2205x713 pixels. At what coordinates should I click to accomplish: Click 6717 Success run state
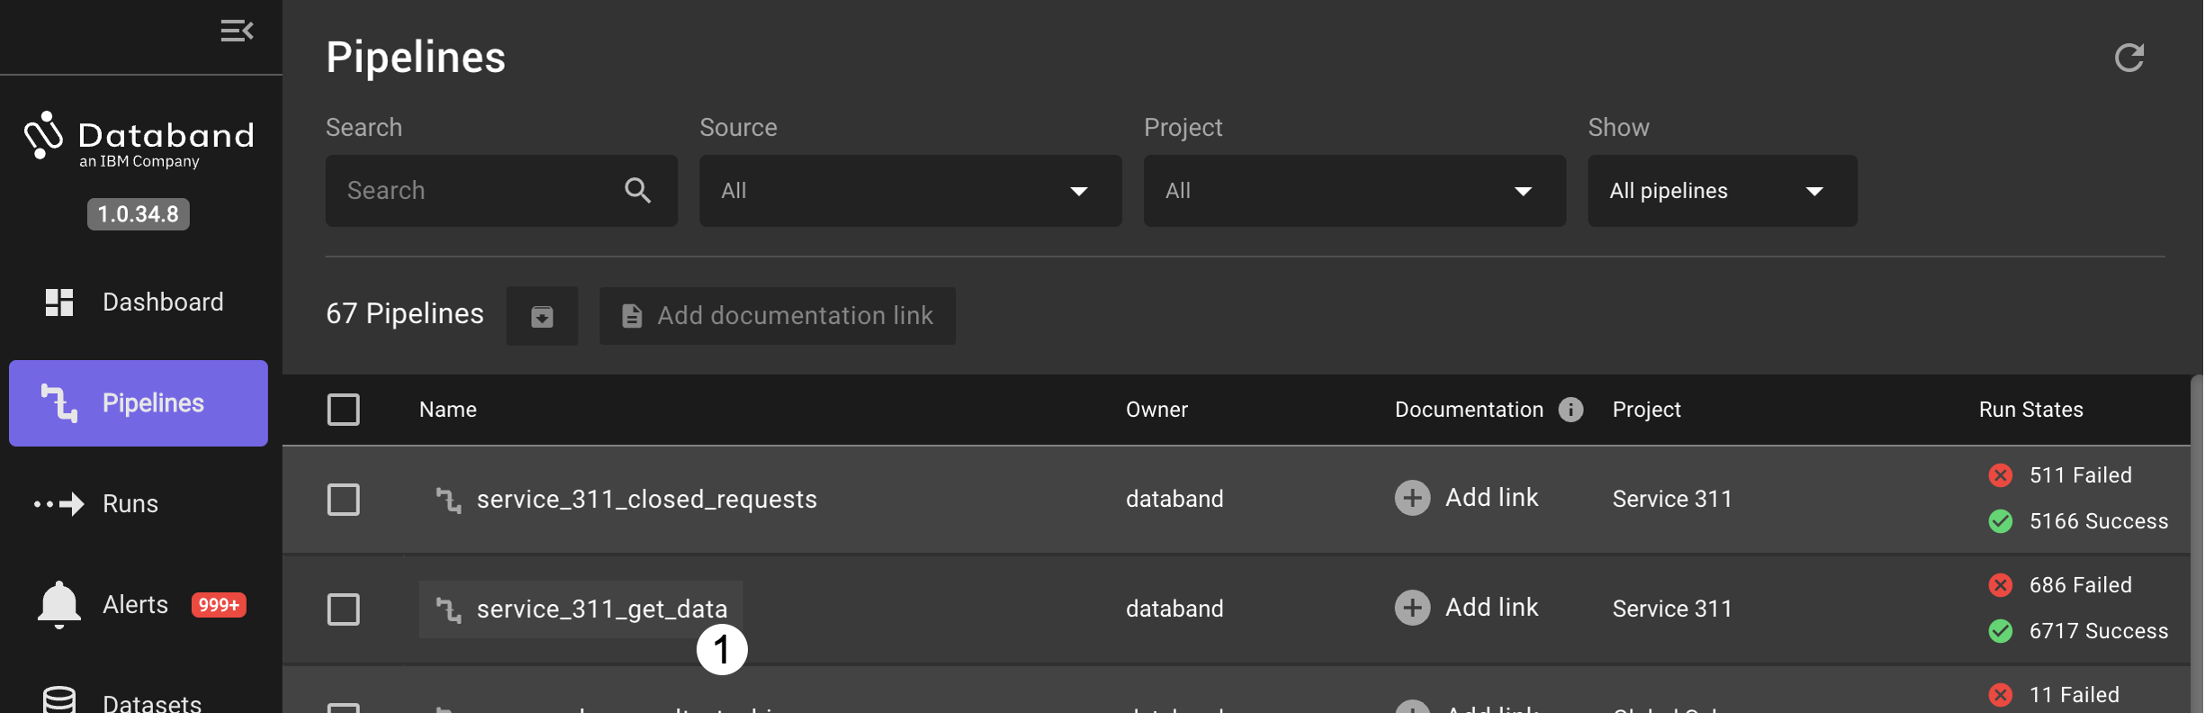tap(2078, 631)
